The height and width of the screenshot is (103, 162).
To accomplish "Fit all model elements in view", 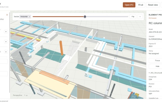I will [x=141, y=5].
